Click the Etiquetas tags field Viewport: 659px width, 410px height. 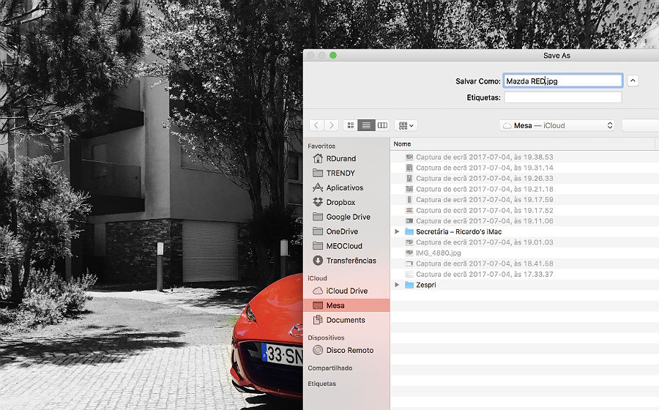(563, 97)
